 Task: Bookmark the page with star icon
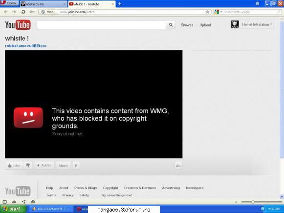[x=208, y=12]
